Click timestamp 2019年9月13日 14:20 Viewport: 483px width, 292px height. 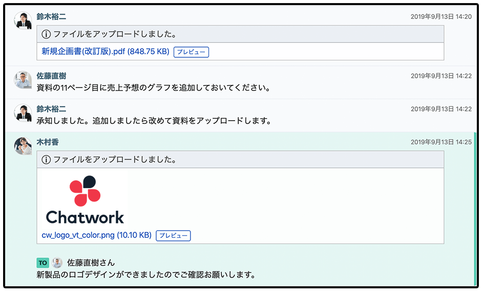click(441, 16)
